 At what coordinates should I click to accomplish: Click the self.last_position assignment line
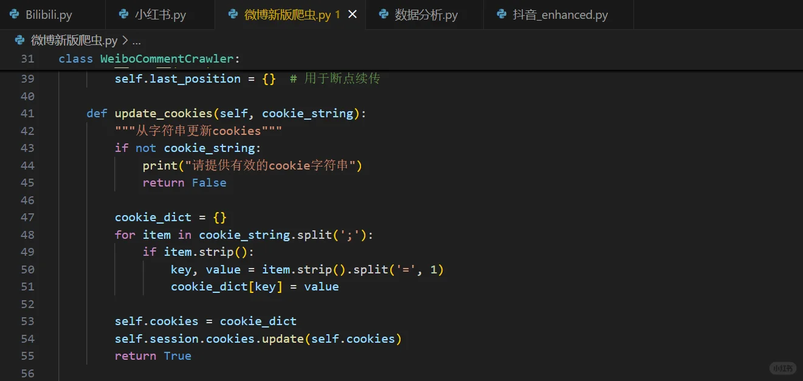click(195, 78)
